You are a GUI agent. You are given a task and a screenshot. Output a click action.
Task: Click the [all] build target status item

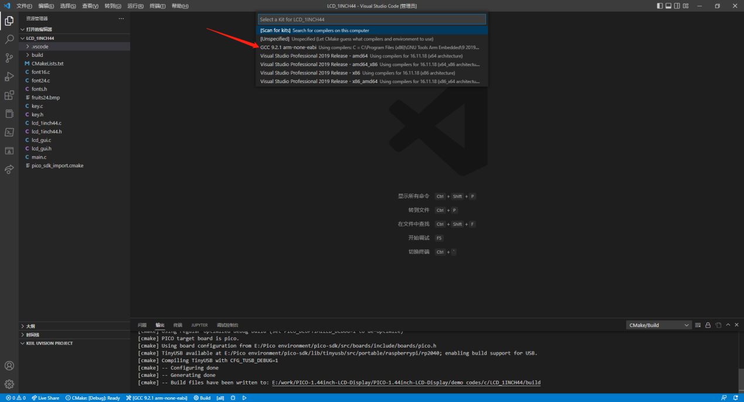[220, 398]
